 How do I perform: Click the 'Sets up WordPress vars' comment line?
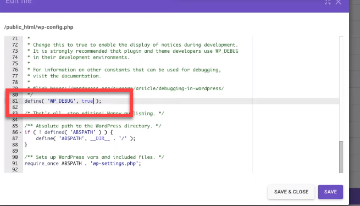pyautogui.click(x=95, y=157)
